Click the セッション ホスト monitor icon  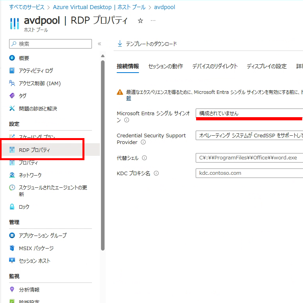tap(12, 260)
